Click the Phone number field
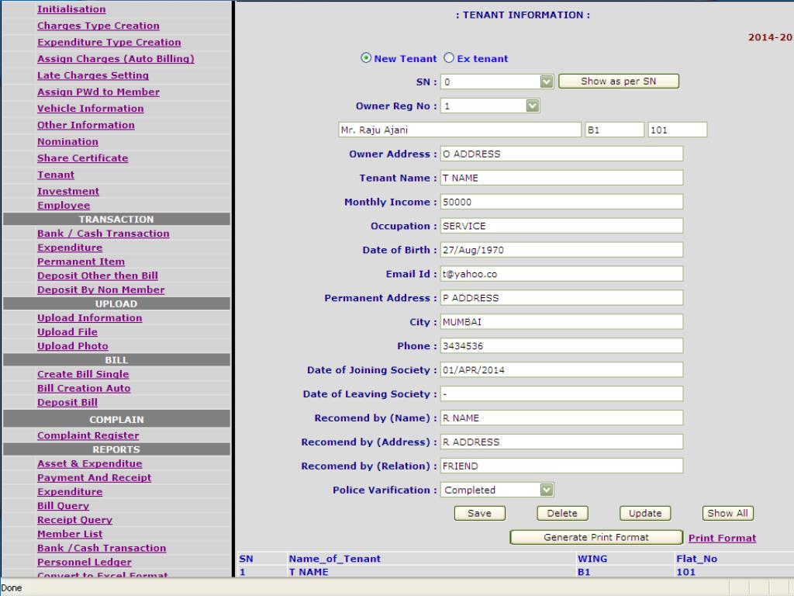 561,345
